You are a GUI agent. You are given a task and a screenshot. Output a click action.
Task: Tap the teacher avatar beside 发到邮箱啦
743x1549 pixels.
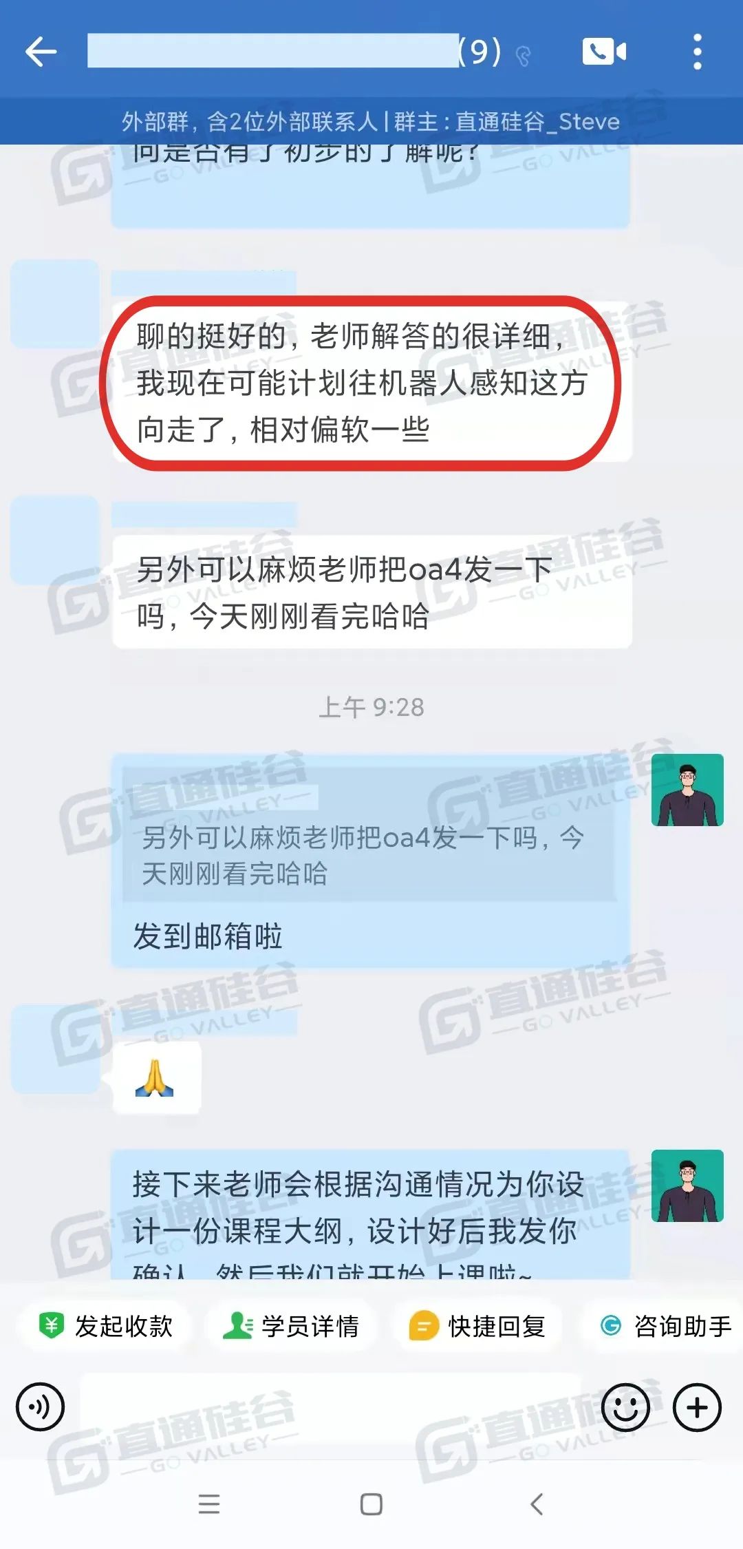[687, 790]
